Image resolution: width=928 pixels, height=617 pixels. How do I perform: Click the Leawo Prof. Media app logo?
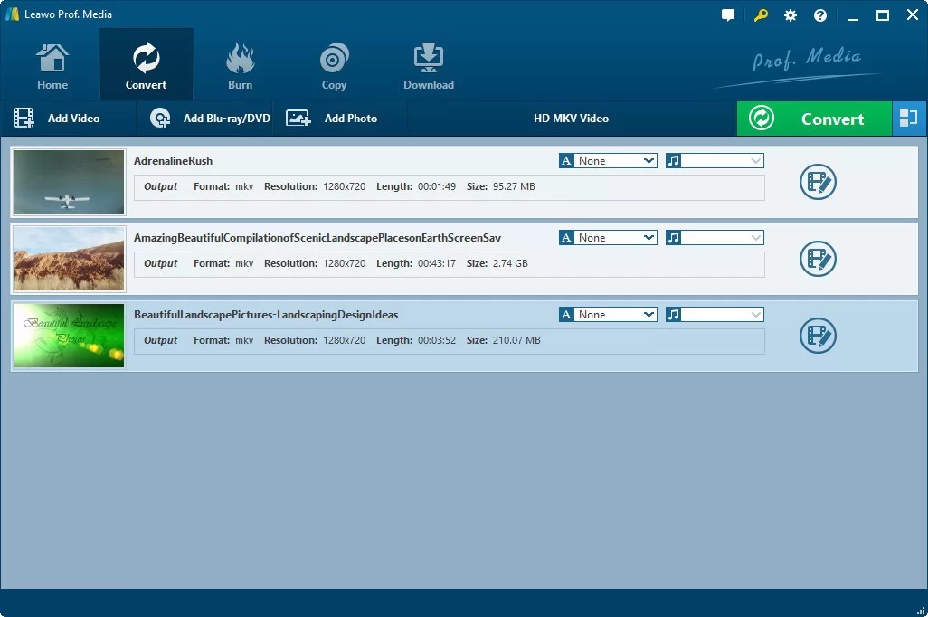click(12, 14)
